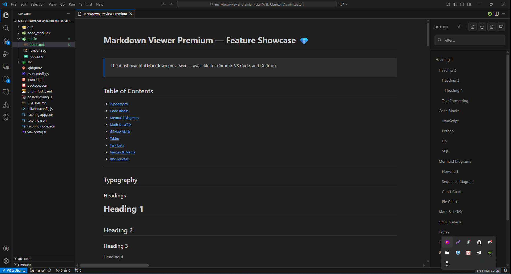This screenshot has height=274, width=511.
Task: Click the title bar command search box
Action: (257, 4)
